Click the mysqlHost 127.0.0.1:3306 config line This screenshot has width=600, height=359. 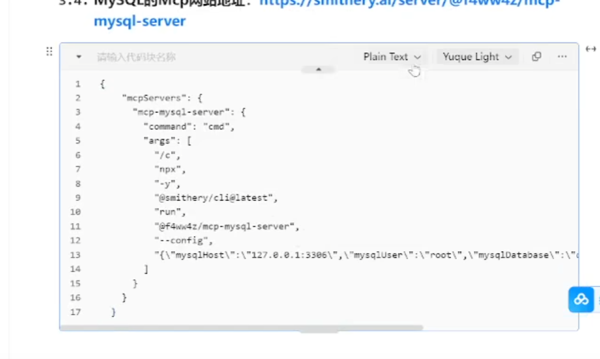[x=366, y=255]
